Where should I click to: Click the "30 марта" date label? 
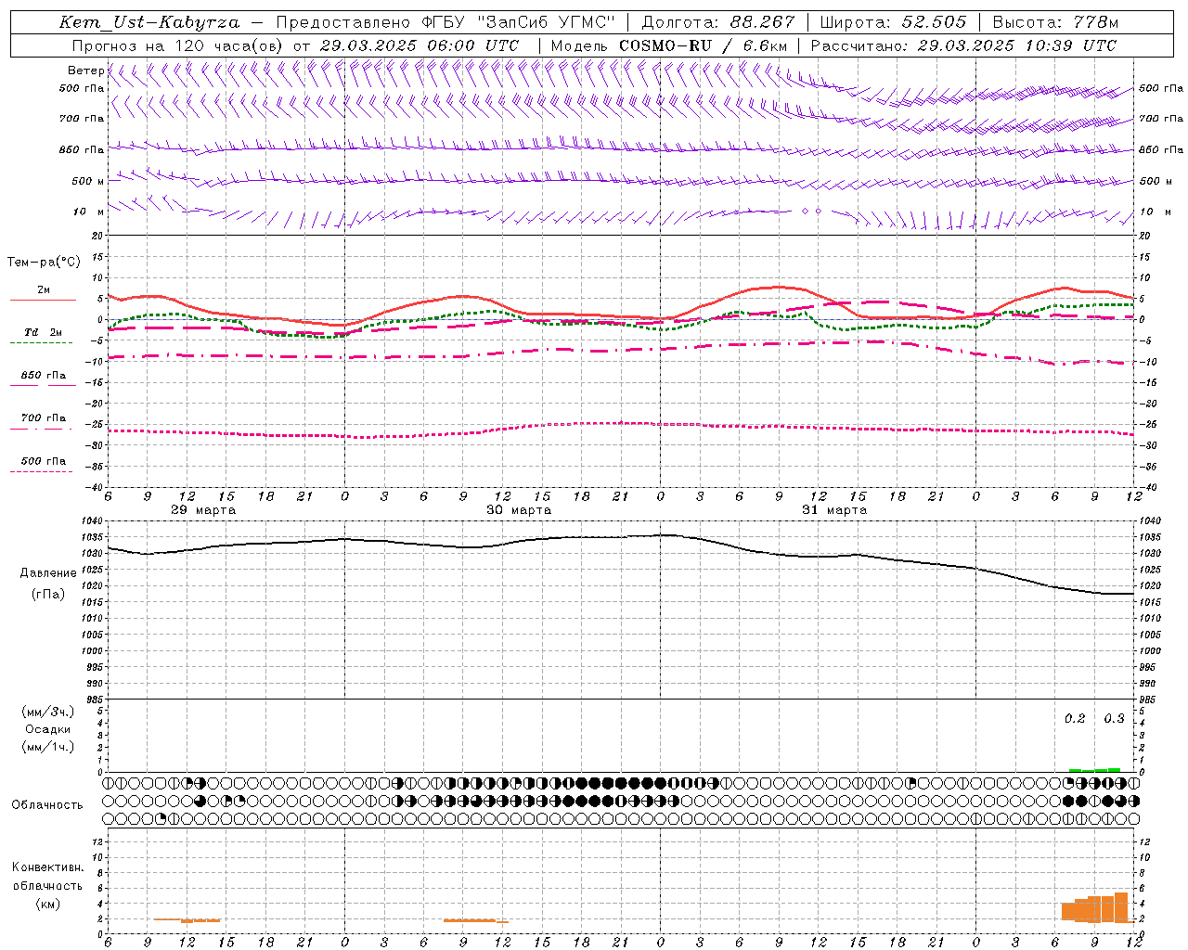(x=519, y=509)
